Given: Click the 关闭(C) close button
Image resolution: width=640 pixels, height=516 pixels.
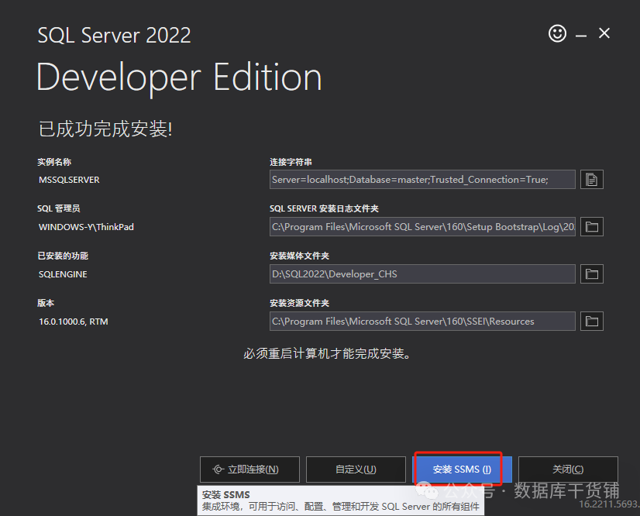Looking at the screenshot, I should coord(568,470).
